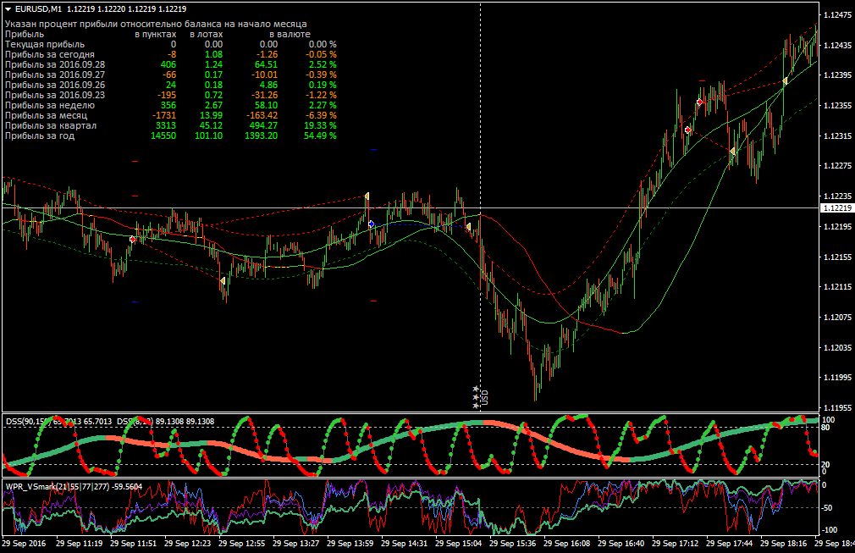Click the white horizontal bid price line
The width and height of the screenshot is (855, 553).
pos(410,207)
